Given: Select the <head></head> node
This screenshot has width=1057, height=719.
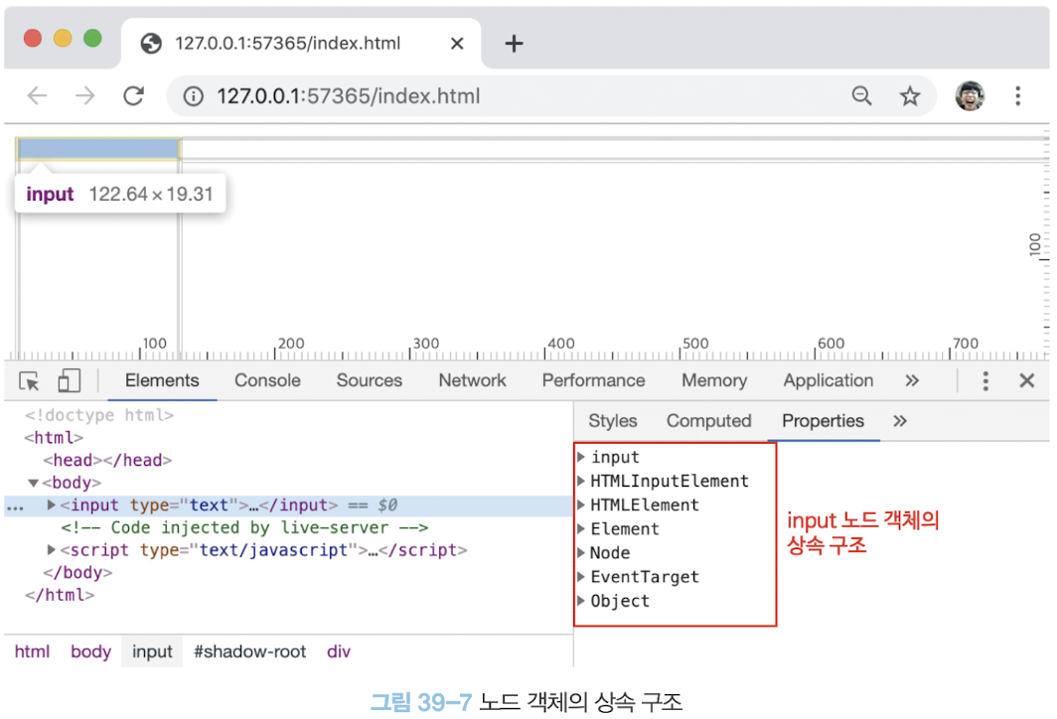Looking at the screenshot, I should pos(108,460).
